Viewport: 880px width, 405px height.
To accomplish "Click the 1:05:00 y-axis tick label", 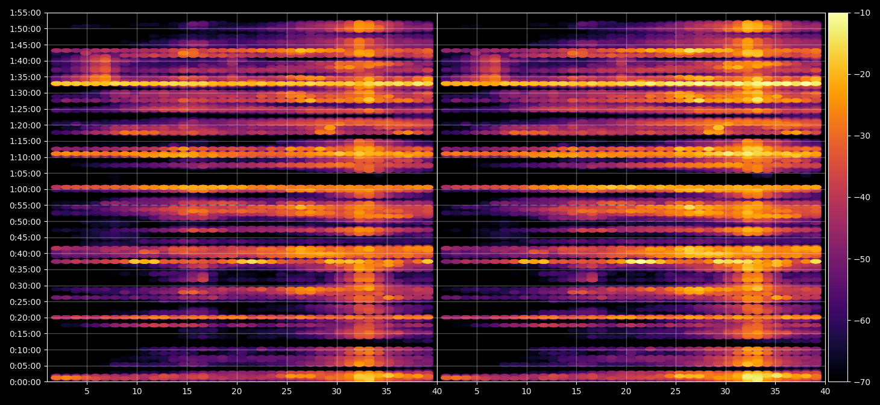I will [25, 174].
